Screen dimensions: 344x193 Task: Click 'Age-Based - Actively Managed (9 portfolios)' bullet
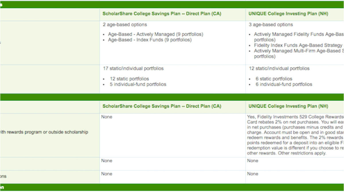pyautogui.click(x=155, y=34)
